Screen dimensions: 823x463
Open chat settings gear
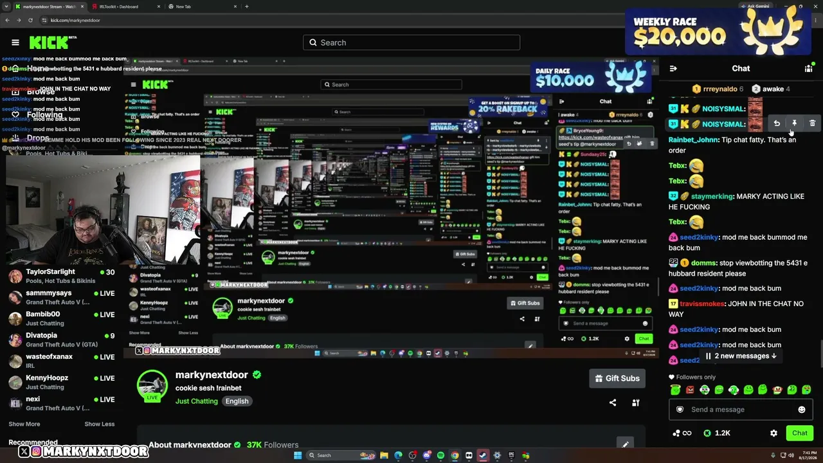[773, 433]
